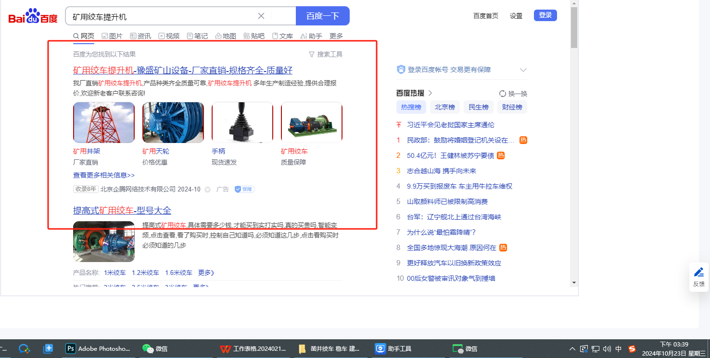Open hot search 山取颜料师已被限制高消费
710x358 pixels.
pyautogui.click(x=447, y=202)
